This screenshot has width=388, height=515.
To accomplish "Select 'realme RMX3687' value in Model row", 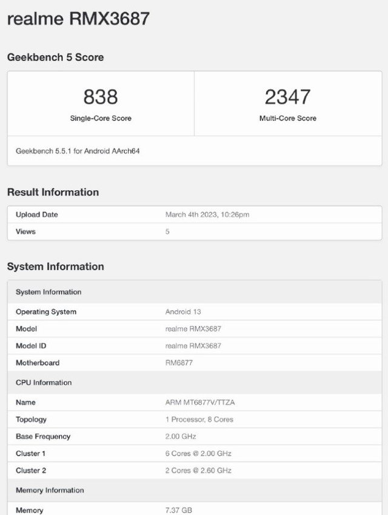I will pyautogui.click(x=193, y=329).
